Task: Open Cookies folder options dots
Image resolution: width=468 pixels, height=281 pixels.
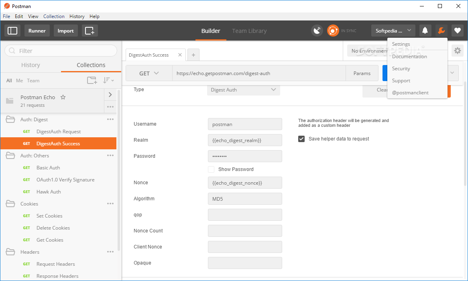Action: coord(110,204)
